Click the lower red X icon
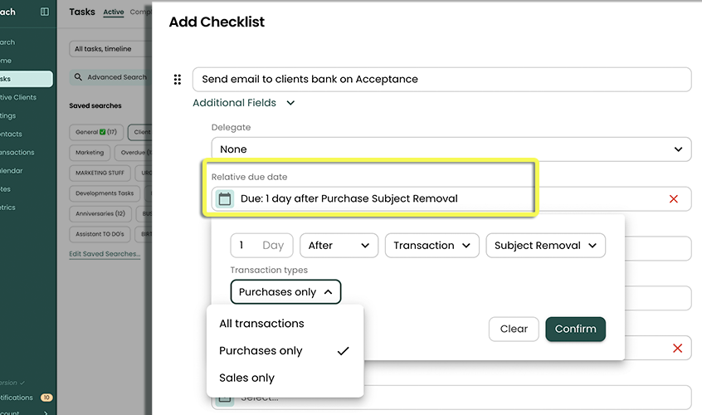Image resolution: width=702 pixels, height=415 pixels. coord(677,349)
